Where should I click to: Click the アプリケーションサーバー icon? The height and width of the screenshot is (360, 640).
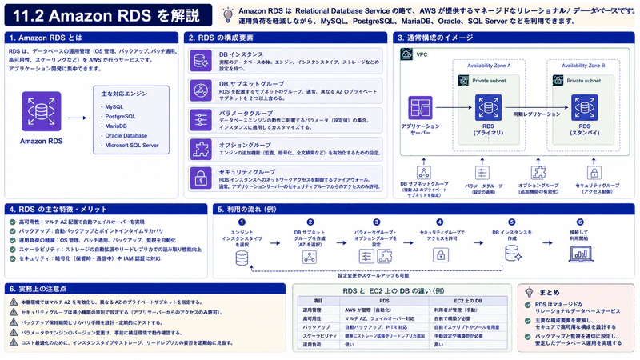420,108
